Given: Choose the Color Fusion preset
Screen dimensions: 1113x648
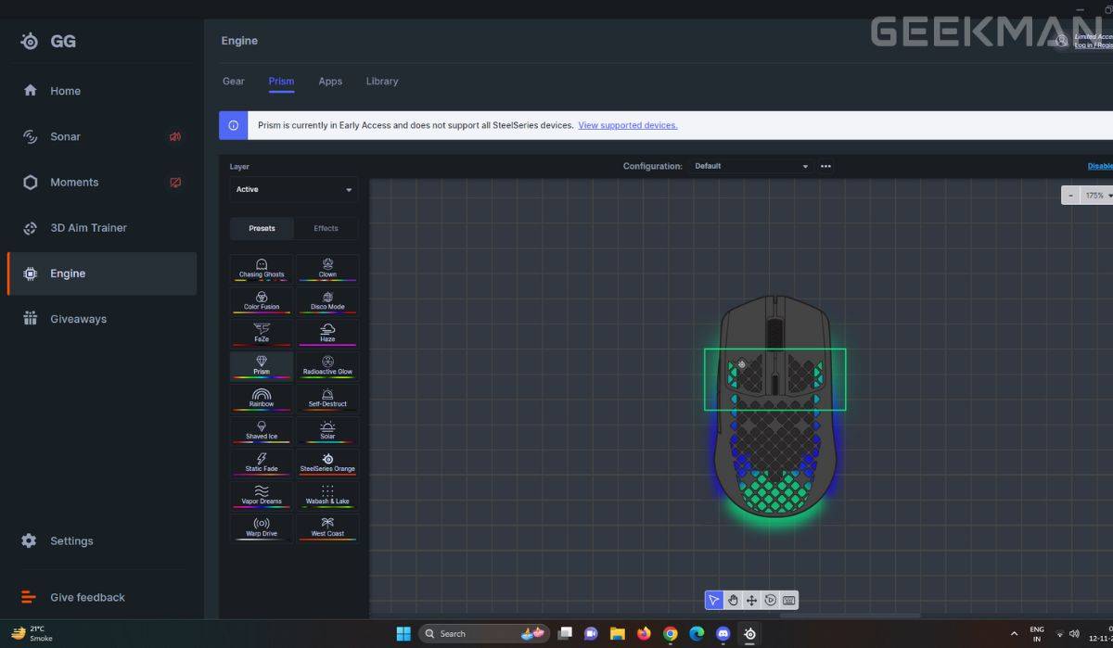Looking at the screenshot, I should click(262, 300).
